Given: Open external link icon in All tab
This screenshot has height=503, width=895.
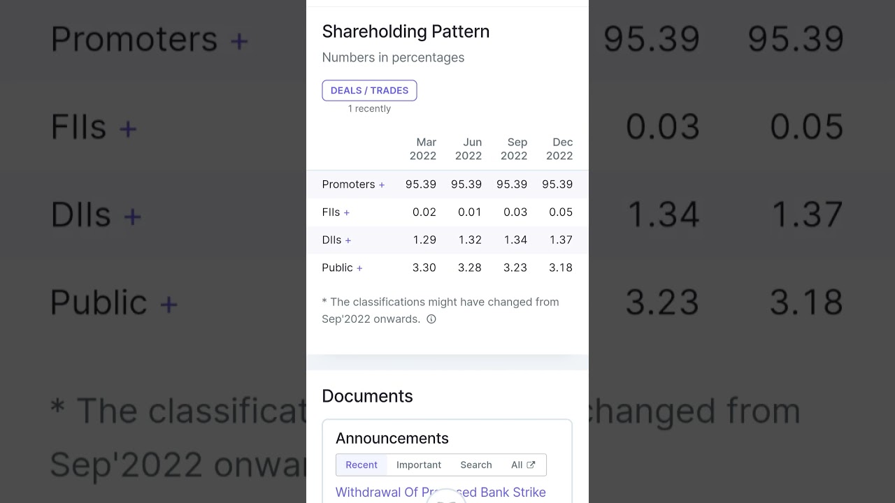Looking at the screenshot, I should [531, 465].
